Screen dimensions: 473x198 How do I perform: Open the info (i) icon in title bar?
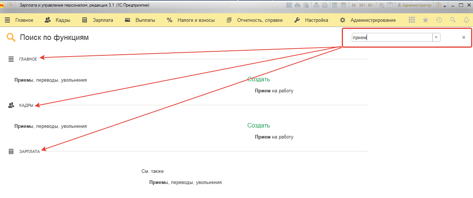pyautogui.click(x=438, y=5)
